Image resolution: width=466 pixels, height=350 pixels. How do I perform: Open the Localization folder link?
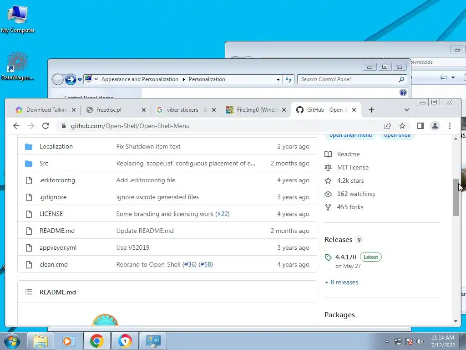56,146
